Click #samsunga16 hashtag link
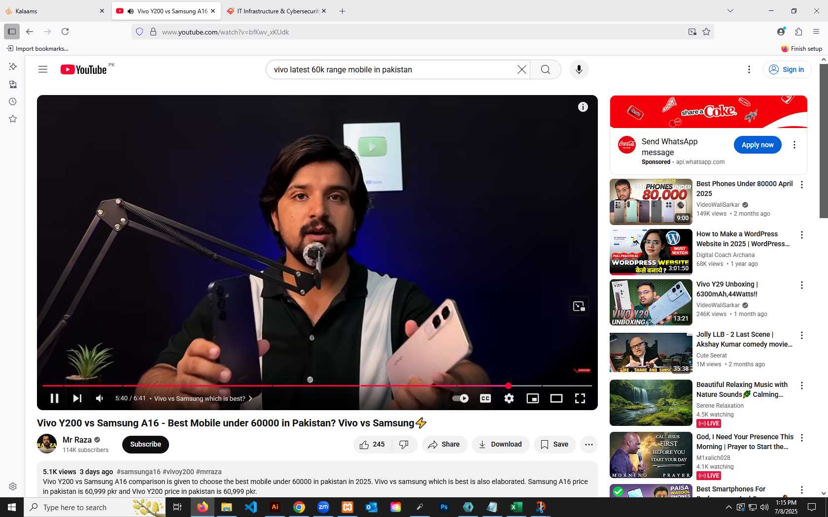The width and height of the screenshot is (828, 517). click(x=138, y=472)
